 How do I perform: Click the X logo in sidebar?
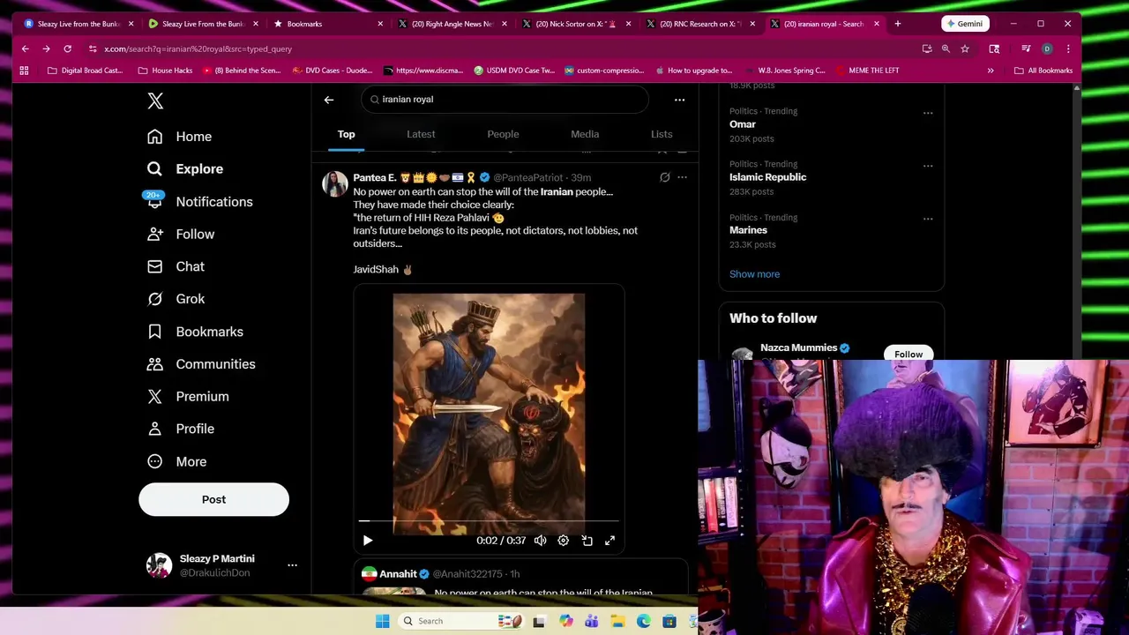(x=155, y=101)
